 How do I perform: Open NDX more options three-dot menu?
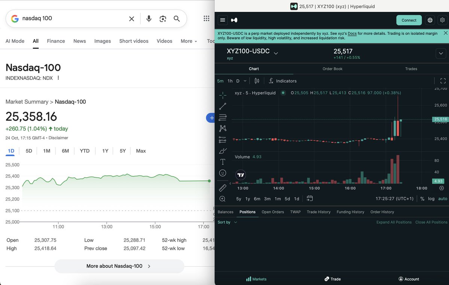pos(58,78)
